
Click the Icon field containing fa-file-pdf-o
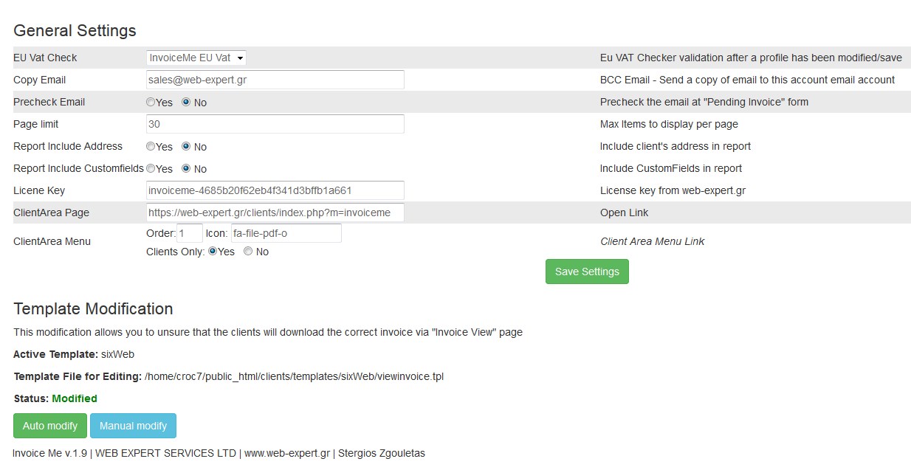coord(286,233)
